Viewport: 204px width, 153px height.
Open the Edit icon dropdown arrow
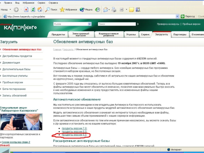pos(126,9)
